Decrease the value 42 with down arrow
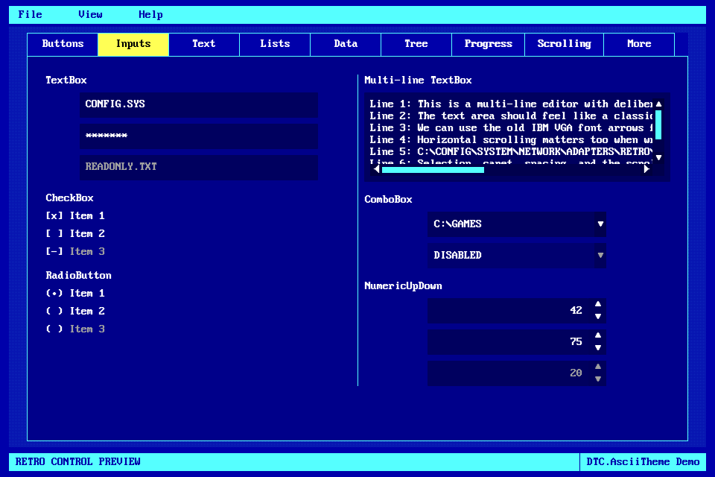Image resolution: width=715 pixels, height=477 pixels. 598,316
